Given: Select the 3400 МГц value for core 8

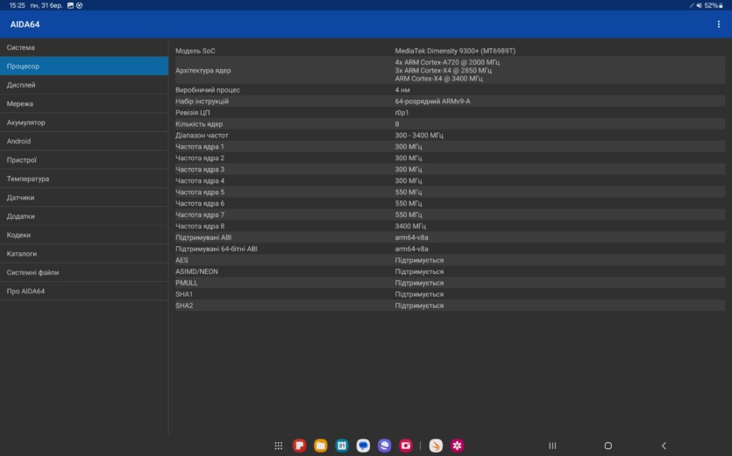Looking at the screenshot, I should click(410, 226).
